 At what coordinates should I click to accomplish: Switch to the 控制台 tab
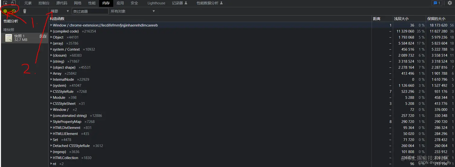(44, 3)
